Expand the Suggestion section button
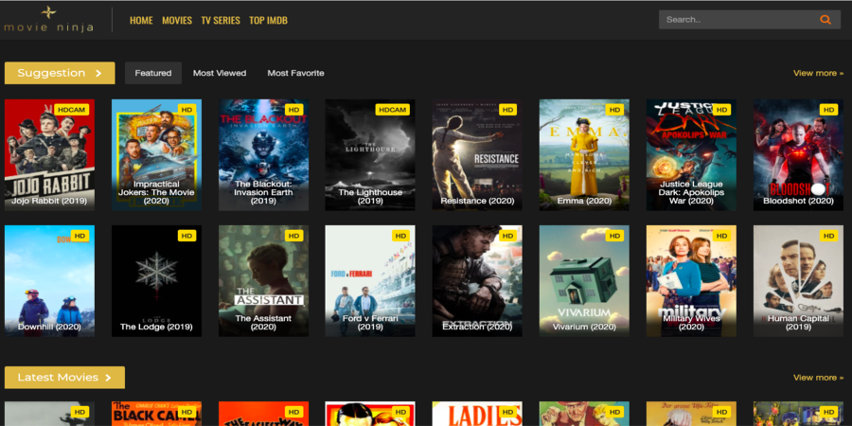This screenshot has width=852, height=426. pyautogui.click(x=60, y=73)
